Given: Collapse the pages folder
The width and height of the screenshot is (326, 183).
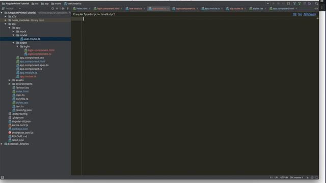Looking at the screenshot, I should [x=14, y=43].
